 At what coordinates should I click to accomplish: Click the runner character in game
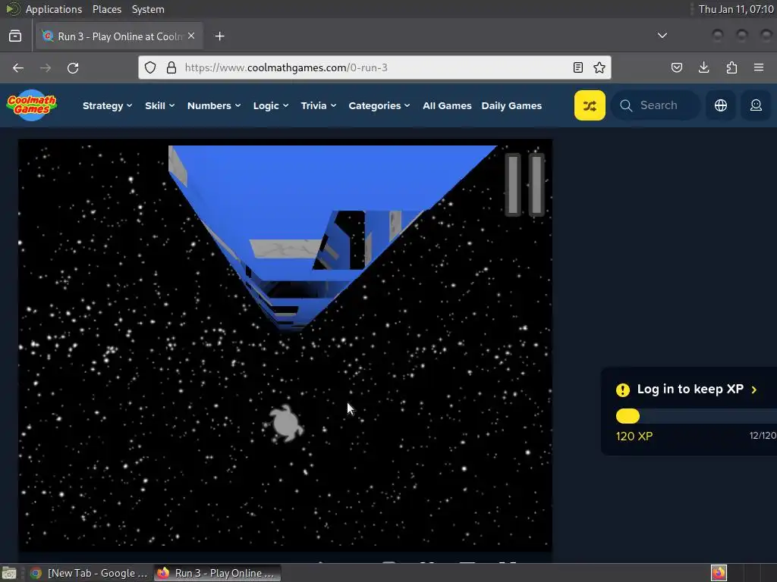(285, 423)
